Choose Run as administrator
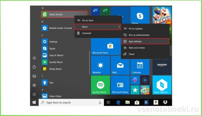 click(145, 35)
